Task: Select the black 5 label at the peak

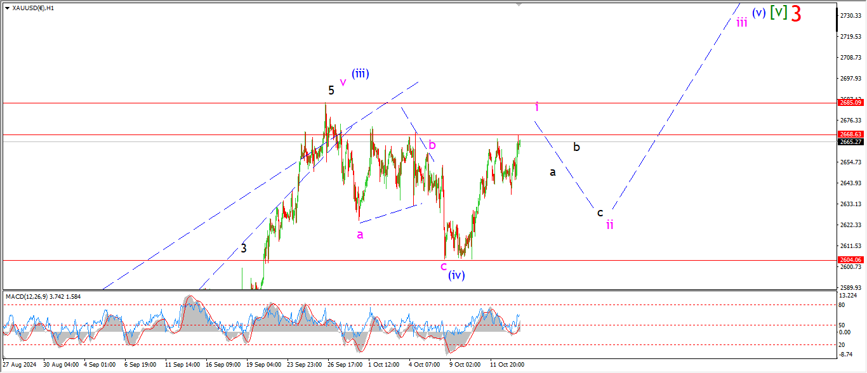Action: tap(331, 90)
